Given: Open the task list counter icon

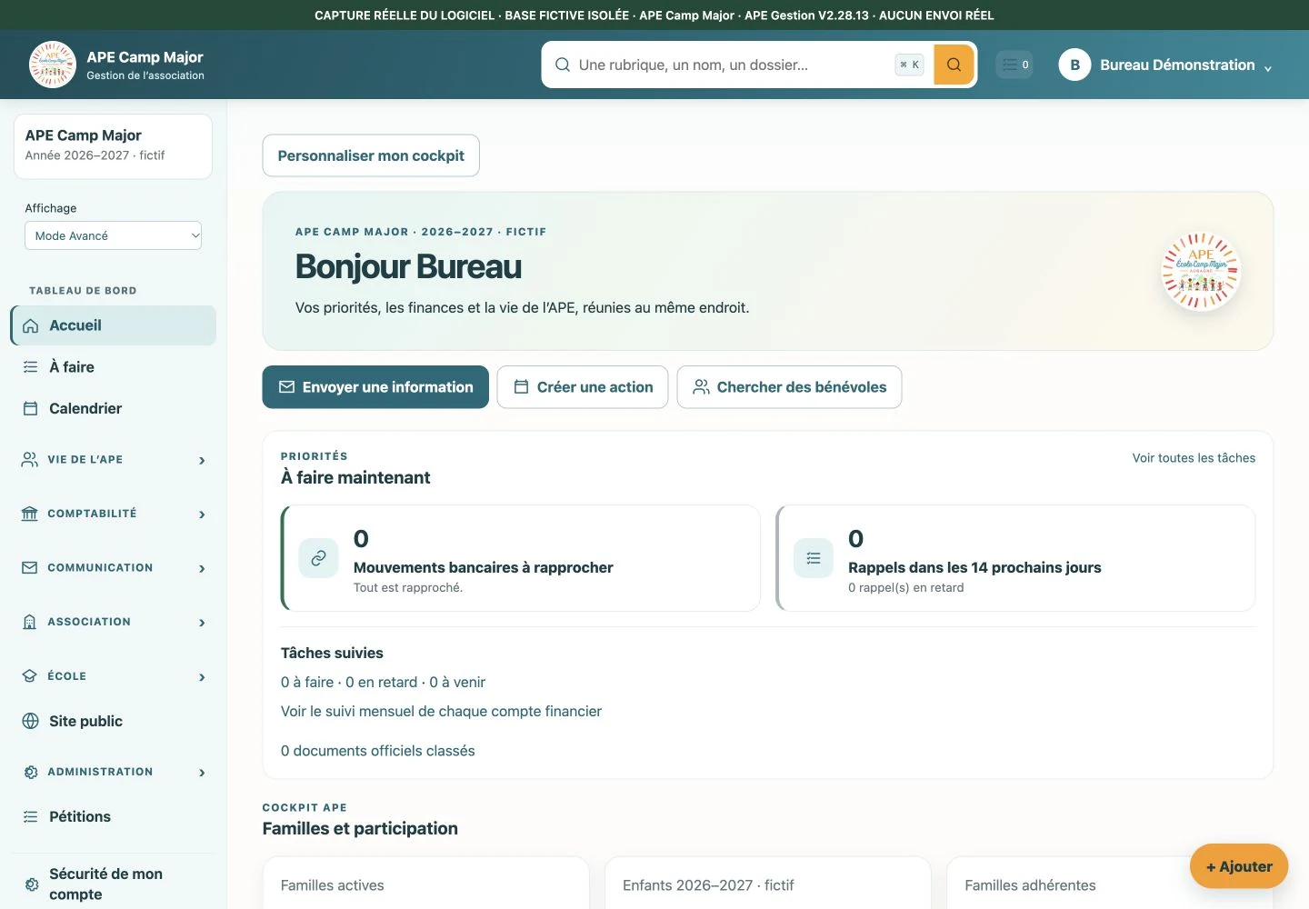Looking at the screenshot, I should [1014, 65].
